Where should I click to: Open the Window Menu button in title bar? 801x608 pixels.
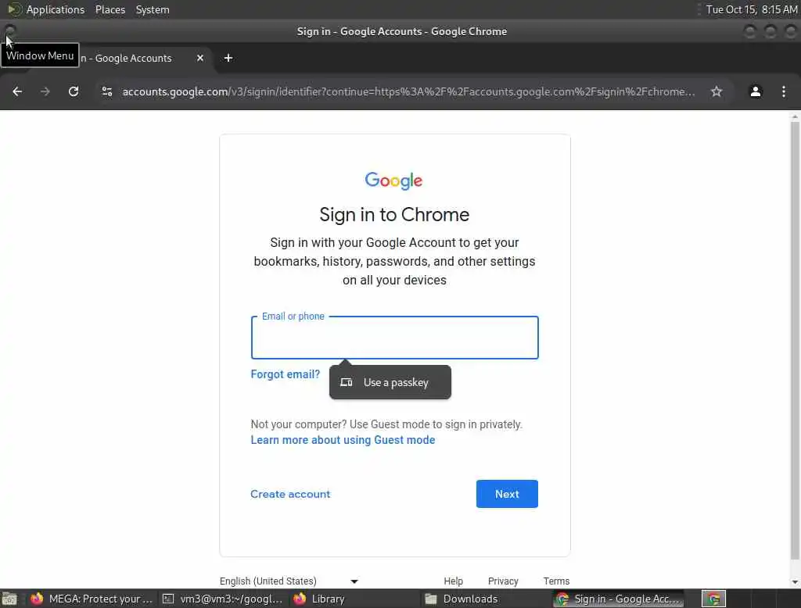[9, 31]
